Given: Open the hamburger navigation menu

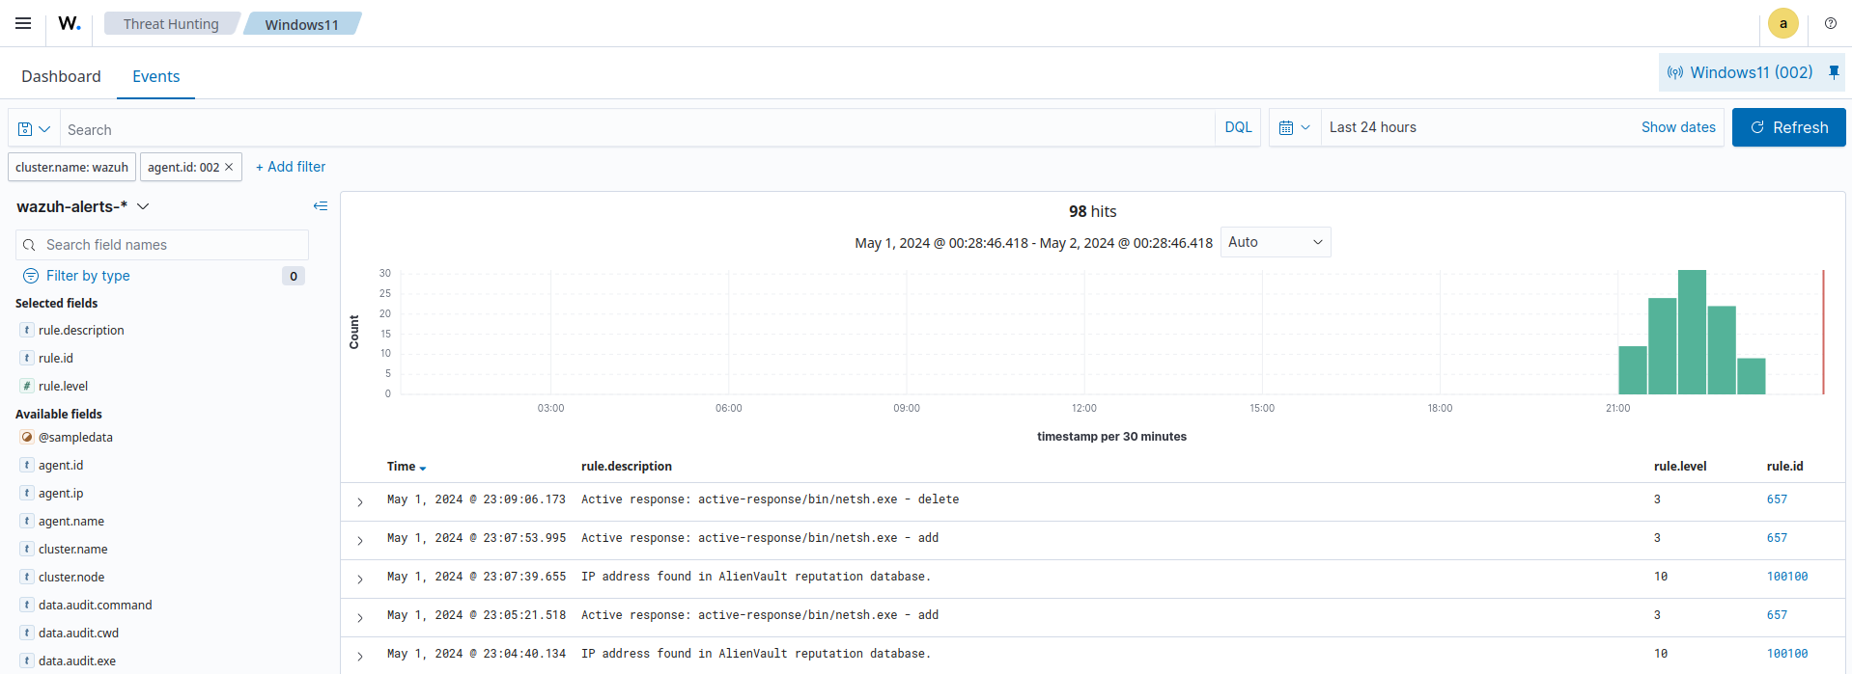Looking at the screenshot, I should [x=23, y=23].
